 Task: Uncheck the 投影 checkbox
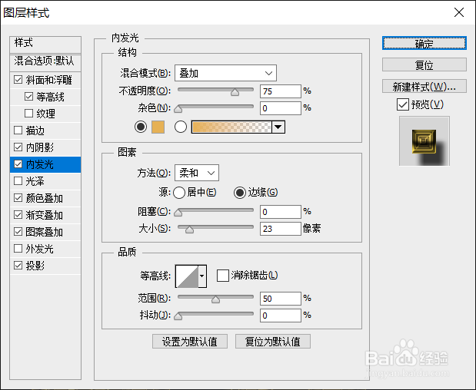point(18,266)
